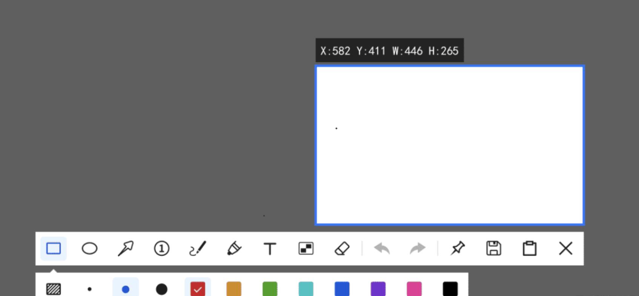Image resolution: width=639 pixels, height=296 pixels.
Task: Save the screenshot to file
Action: click(x=494, y=249)
